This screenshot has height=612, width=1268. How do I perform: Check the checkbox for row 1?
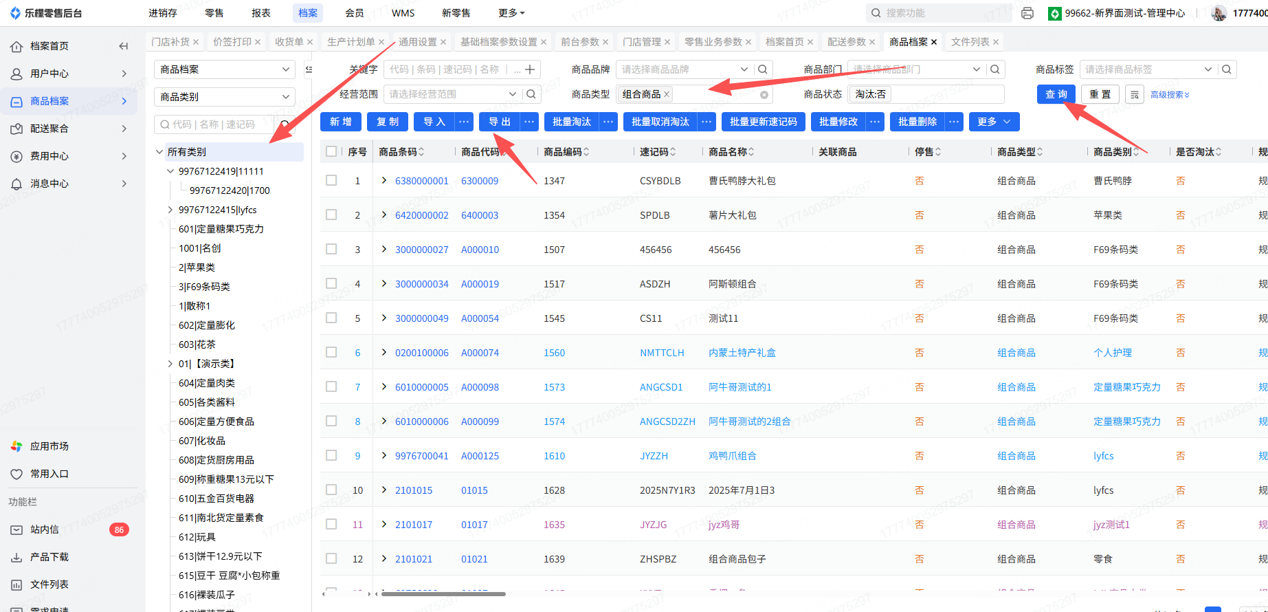coord(331,180)
